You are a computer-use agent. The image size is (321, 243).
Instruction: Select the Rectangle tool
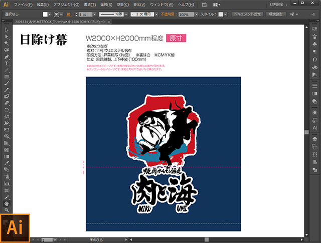7,76
